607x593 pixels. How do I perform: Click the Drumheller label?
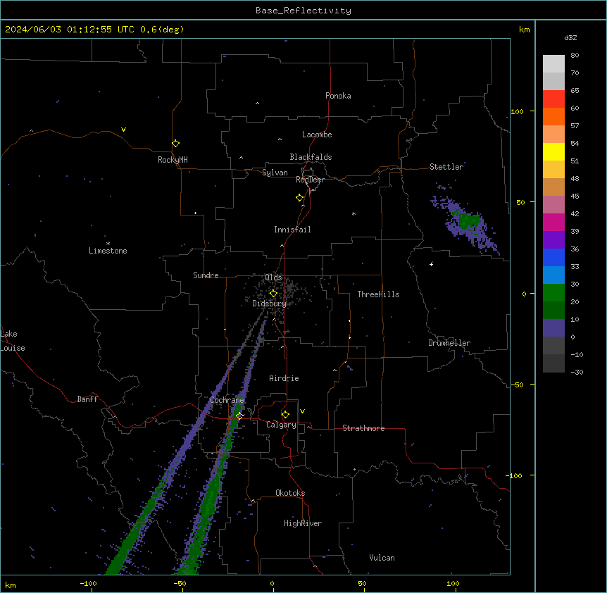(x=449, y=343)
